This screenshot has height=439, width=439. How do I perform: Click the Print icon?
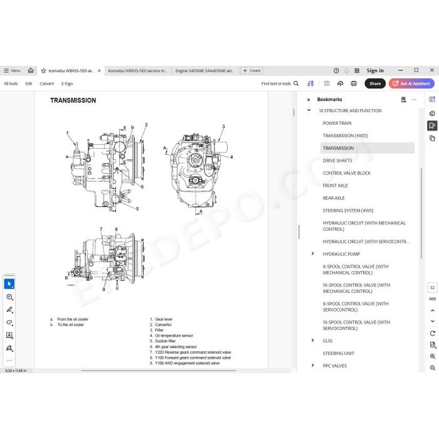click(x=354, y=83)
